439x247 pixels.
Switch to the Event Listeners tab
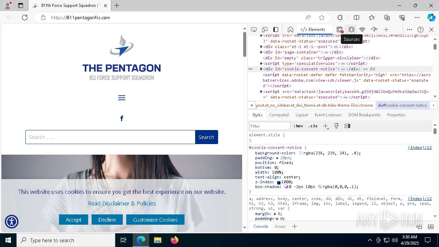point(328,115)
